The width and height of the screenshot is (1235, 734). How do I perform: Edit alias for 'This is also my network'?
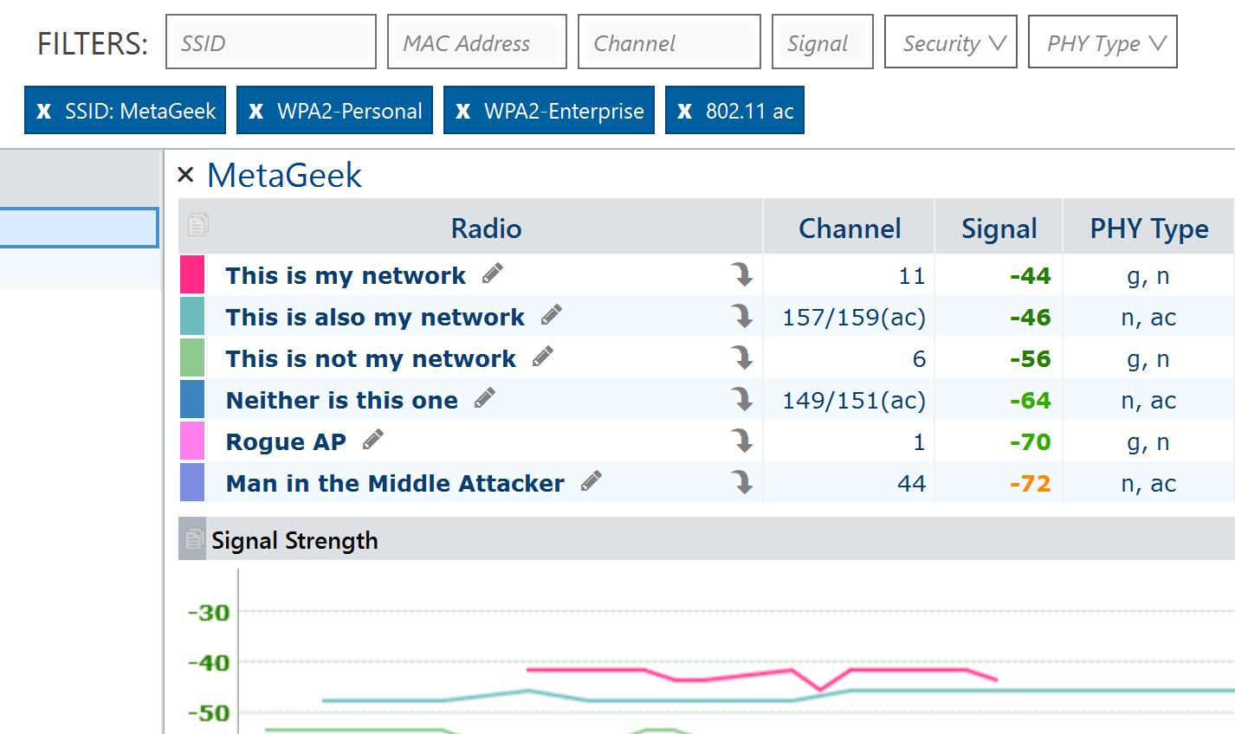[x=552, y=315]
